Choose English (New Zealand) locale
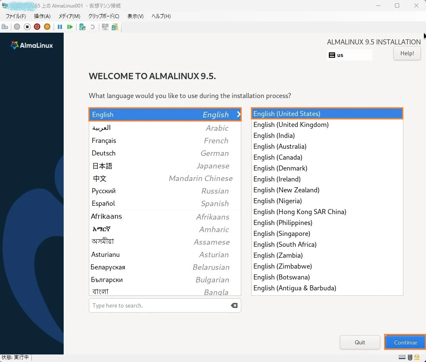The width and height of the screenshot is (426, 362). [327, 190]
